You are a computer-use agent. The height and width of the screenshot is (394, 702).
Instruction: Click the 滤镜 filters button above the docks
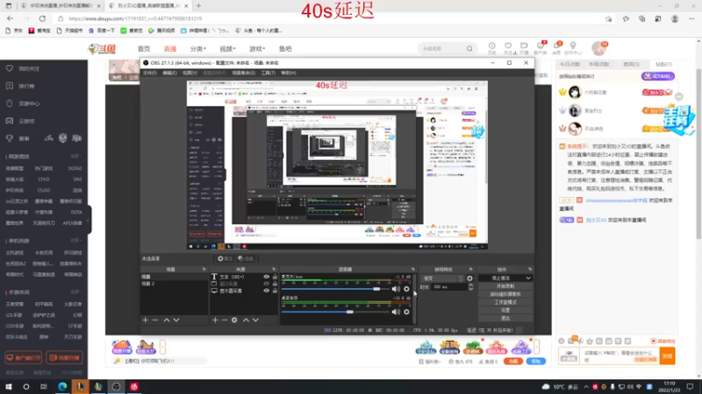click(x=246, y=258)
